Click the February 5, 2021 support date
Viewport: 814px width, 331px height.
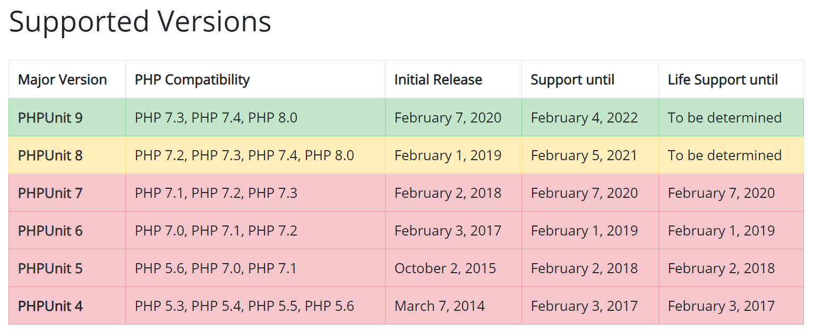pos(584,155)
